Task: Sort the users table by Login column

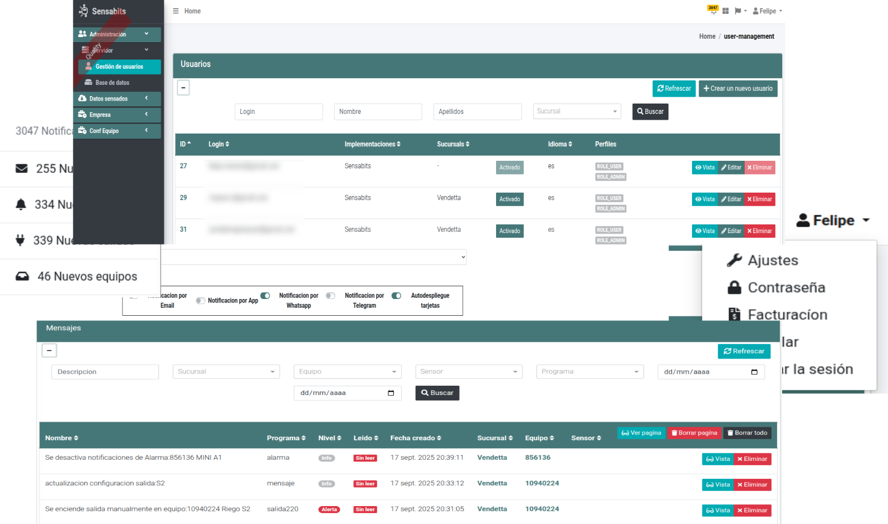Action: [x=219, y=144]
